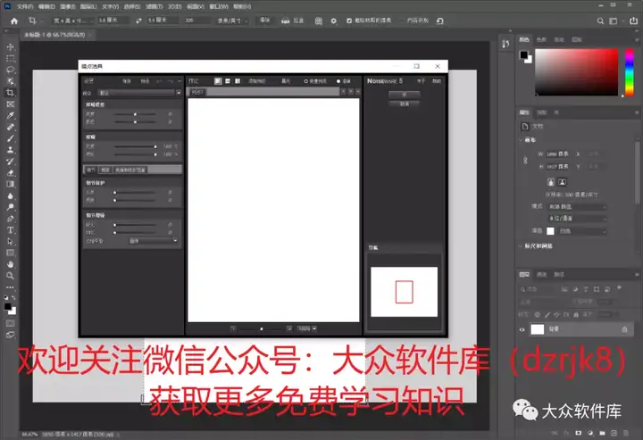Open the Image menu
Image resolution: width=643 pixels, height=440 pixels.
[68, 6]
